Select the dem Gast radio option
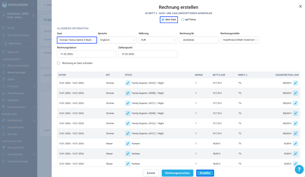Image resolution: width=305 pixels, height=177 pixels. 163,20
